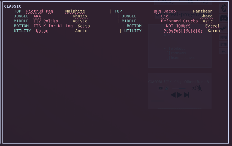The width and height of the screenshot is (232, 146).
Task: Click the 睡眠 button in background sidebar
Action: [224, 37]
